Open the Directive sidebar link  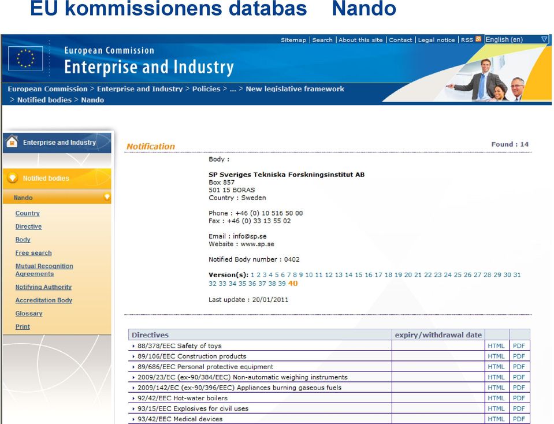click(28, 226)
